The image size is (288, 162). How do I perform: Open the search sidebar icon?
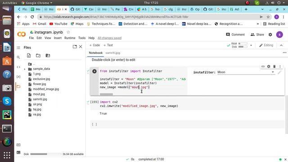point(18,57)
